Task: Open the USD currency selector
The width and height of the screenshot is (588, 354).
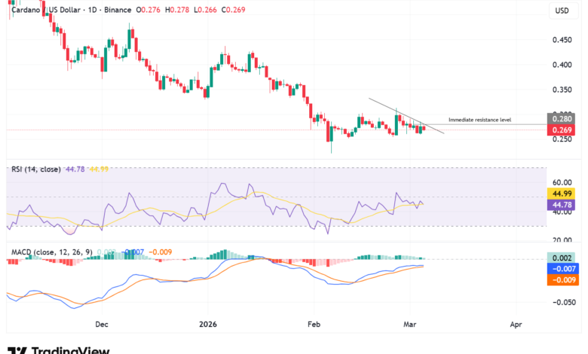Action: [x=562, y=11]
